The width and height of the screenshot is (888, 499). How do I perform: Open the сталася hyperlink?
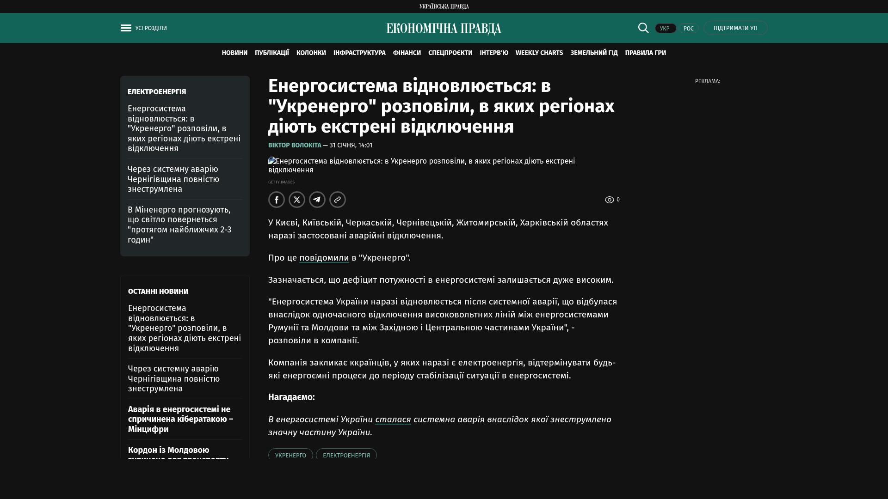393,420
